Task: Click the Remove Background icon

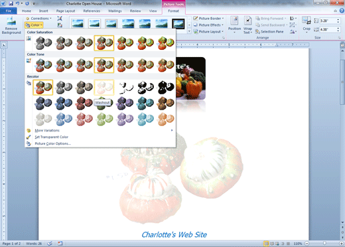Action: (x=11, y=25)
